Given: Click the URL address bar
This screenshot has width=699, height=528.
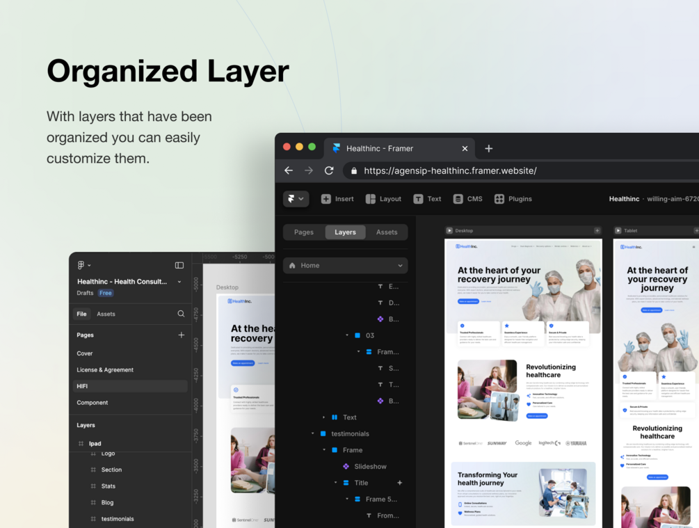Looking at the screenshot, I should tap(522, 171).
